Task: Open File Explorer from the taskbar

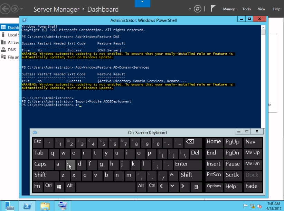Action: [x=45, y=206]
